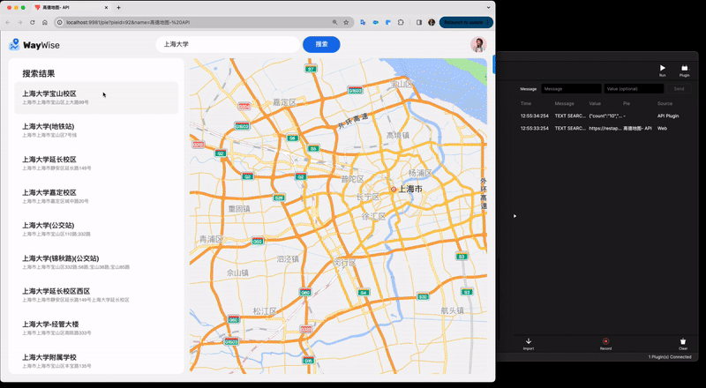Bookmark this page with the star icon

coord(346,22)
